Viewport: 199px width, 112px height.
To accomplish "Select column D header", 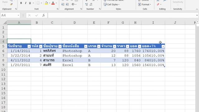I will coord(75,23).
